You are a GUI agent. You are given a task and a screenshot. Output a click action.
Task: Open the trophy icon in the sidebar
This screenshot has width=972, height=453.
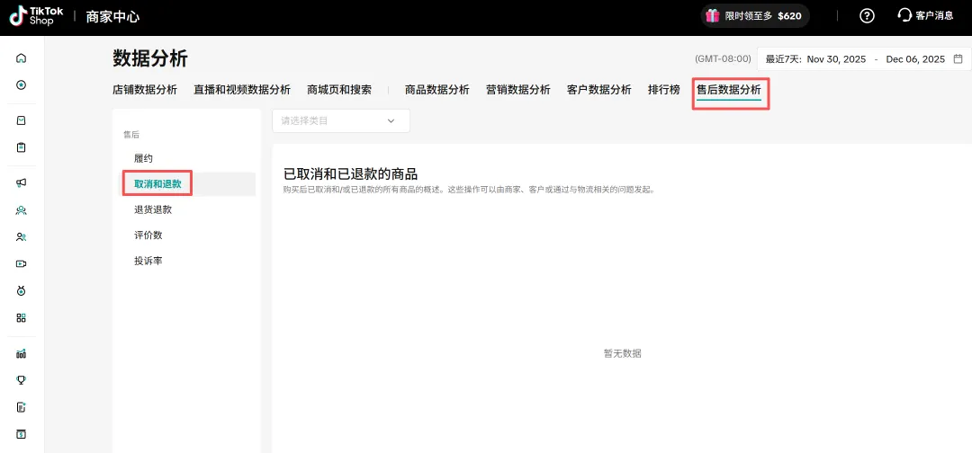click(22, 379)
